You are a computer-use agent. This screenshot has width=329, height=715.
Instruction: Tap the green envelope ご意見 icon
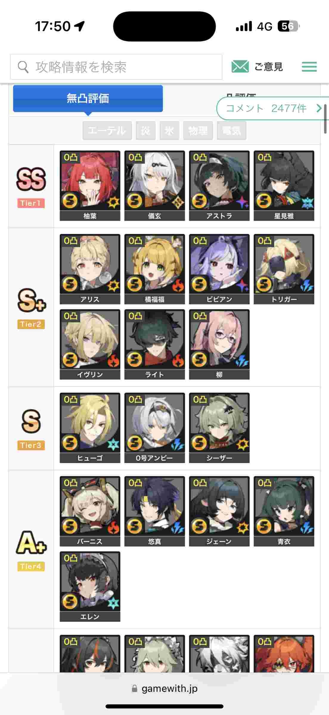point(240,66)
